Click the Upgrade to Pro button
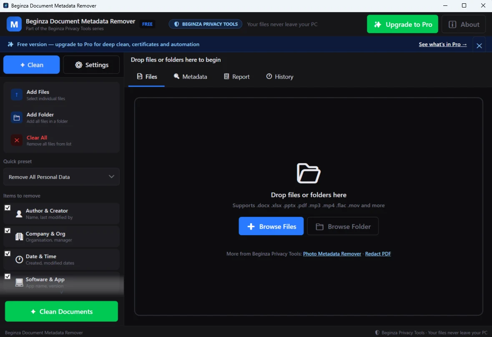 point(403,24)
